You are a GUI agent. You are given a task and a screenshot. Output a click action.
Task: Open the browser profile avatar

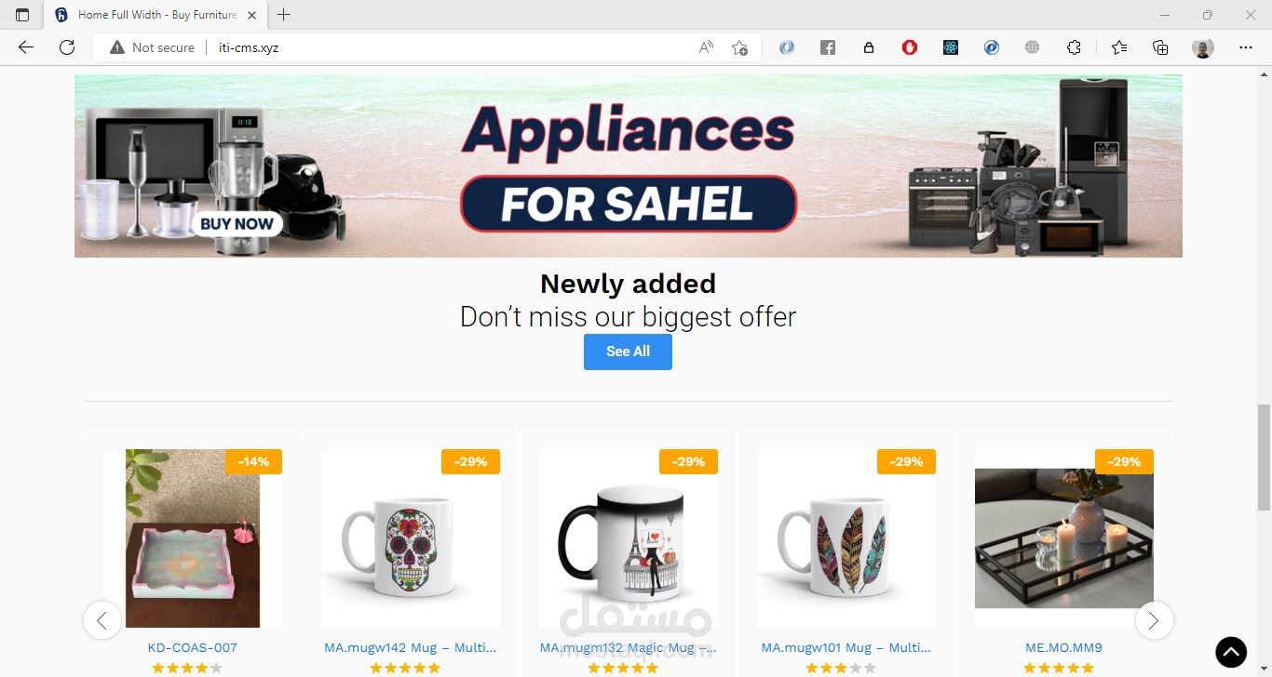coord(1203,47)
